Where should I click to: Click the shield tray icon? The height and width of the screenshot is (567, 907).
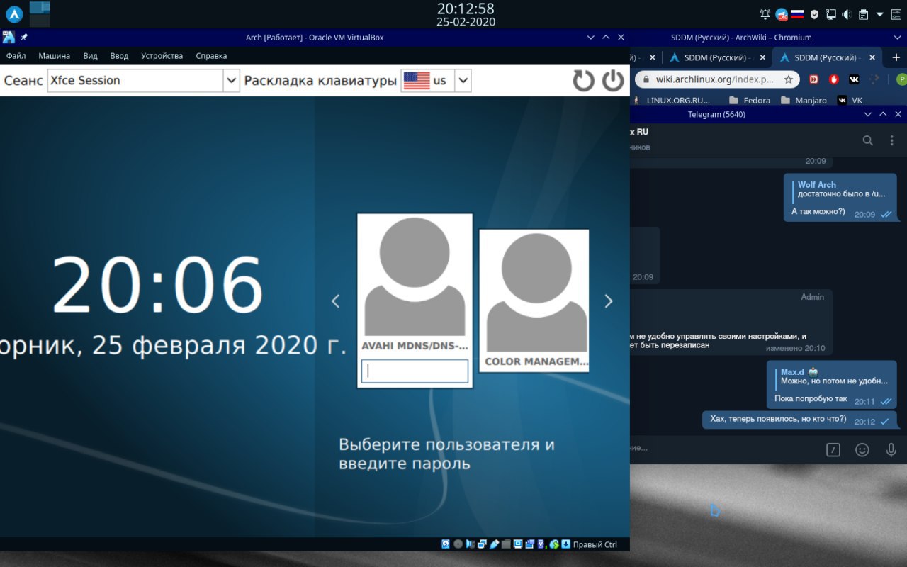[814, 14]
